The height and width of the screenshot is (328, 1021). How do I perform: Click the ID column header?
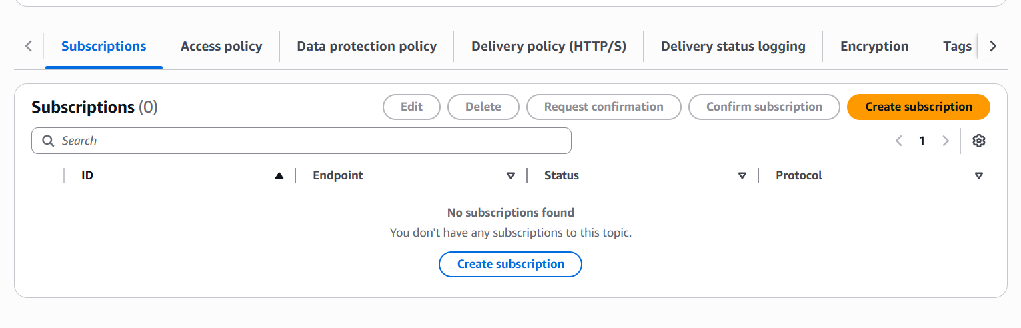87,175
